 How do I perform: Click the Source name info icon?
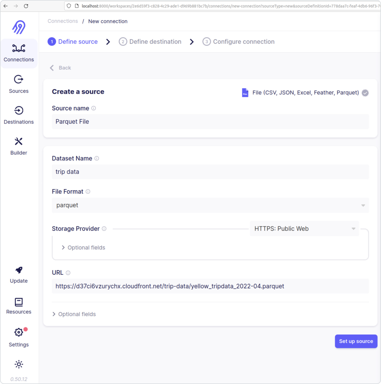[x=94, y=108]
